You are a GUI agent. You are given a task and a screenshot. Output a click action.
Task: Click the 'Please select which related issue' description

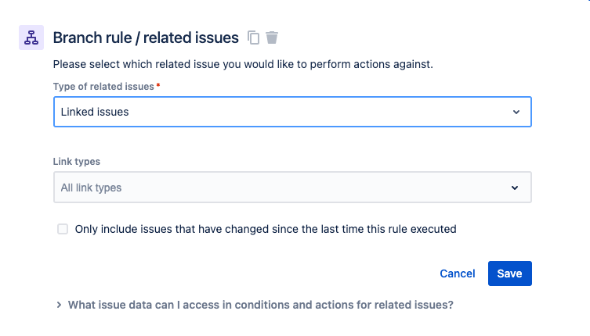(243, 64)
